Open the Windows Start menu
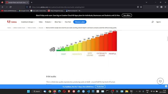Image resolution: width=168 pixels, height=94 pixels. pos(28,91)
